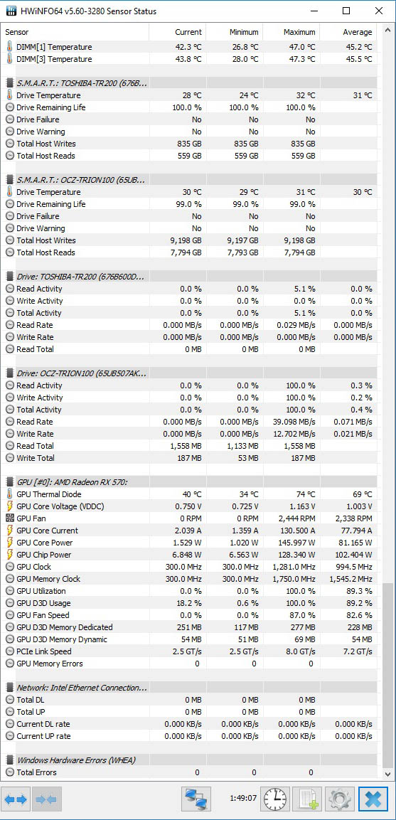396x820 pixels.
Task: Select the GPU Memory Clock row
Action: (189, 579)
